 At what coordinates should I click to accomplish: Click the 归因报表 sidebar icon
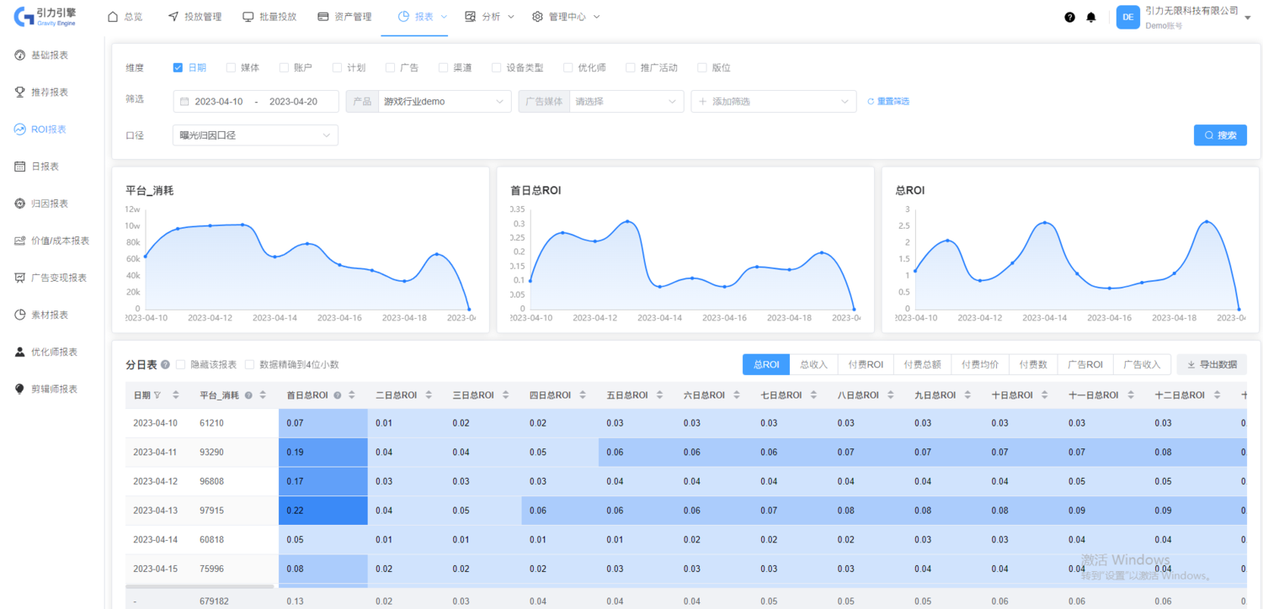(20, 204)
